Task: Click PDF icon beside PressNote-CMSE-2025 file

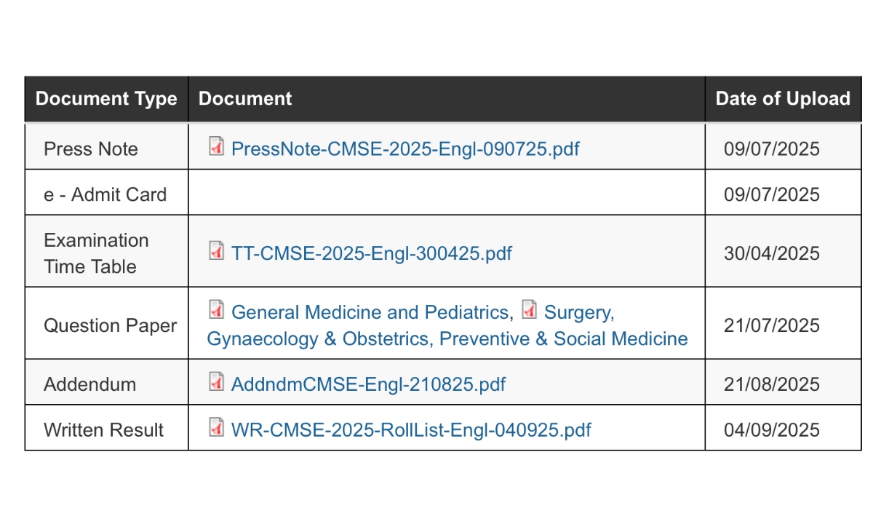Action: (216, 146)
